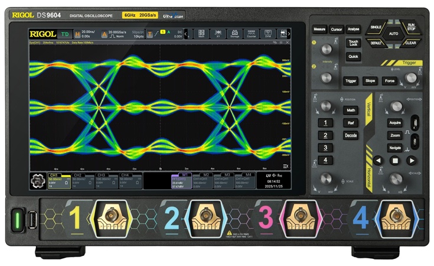Toggle front-panel channel 2 button
Image resolution: width=434 pixels, height=266 pixels.
(325, 135)
